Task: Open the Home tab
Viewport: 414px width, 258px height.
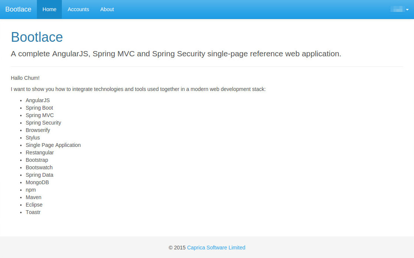Action: point(49,9)
